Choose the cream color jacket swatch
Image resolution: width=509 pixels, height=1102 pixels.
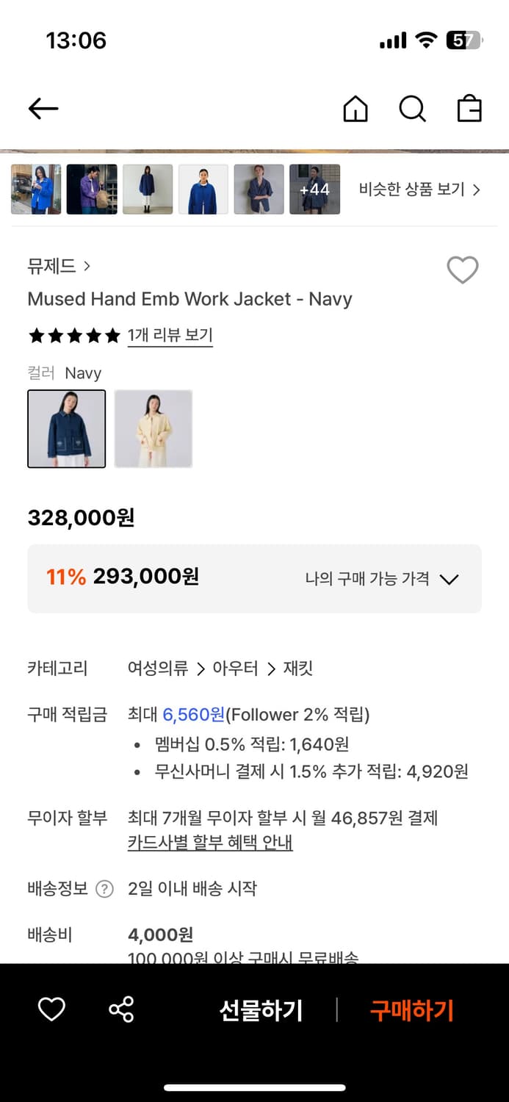pos(154,429)
